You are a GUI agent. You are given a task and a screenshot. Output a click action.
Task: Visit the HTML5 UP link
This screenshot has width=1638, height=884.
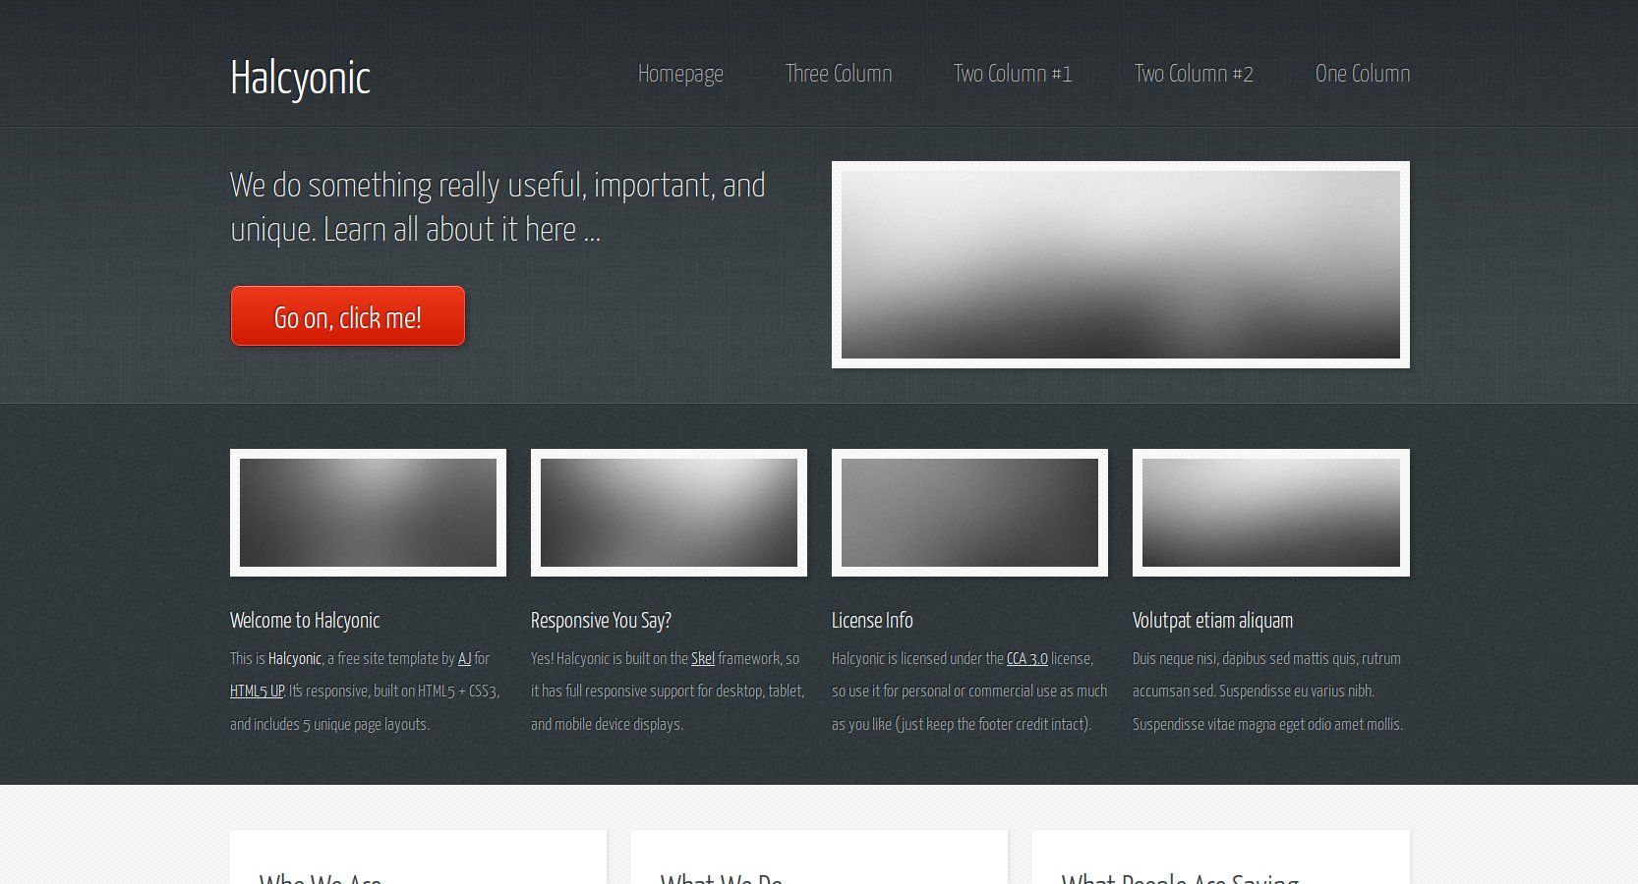click(257, 691)
